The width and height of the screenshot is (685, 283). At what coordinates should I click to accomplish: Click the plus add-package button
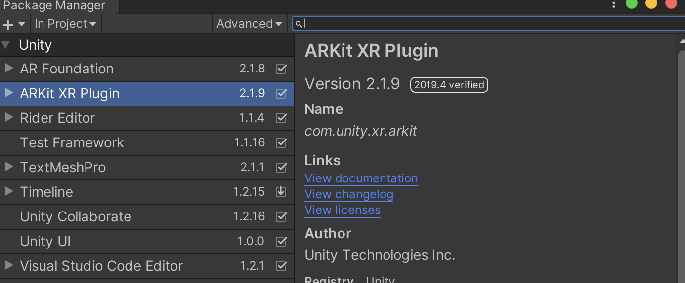pyautogui.click(x=14, y=24)
